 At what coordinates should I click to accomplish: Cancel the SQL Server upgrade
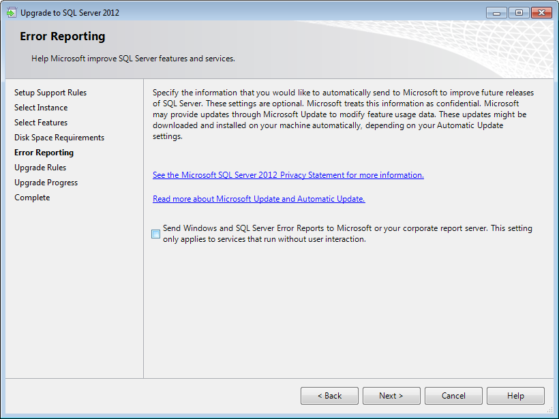pos(453,396)
